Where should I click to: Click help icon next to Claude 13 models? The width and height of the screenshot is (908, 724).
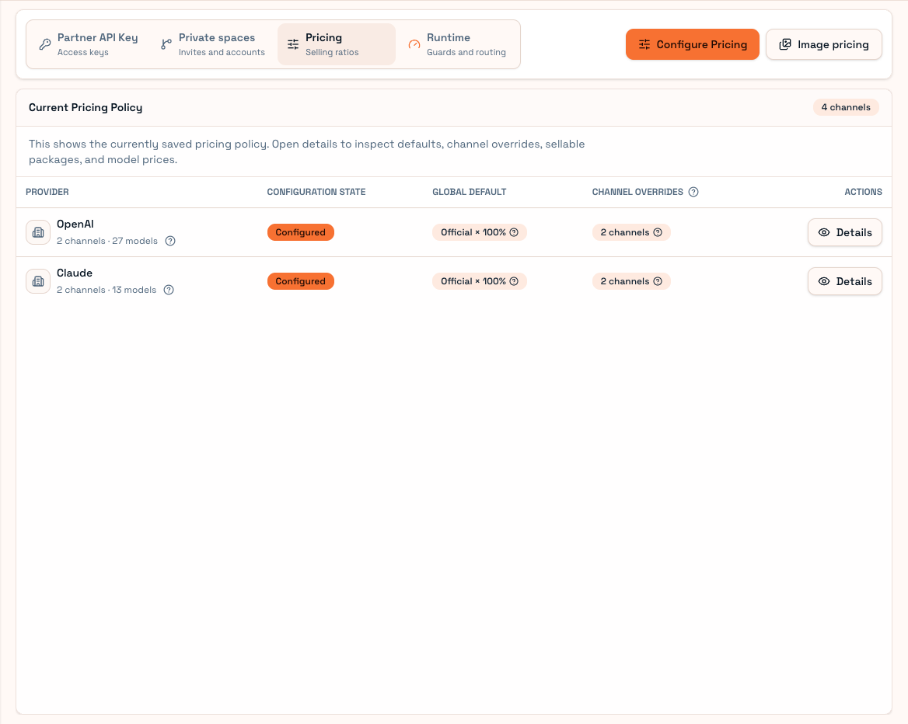(x=169, y=290)
